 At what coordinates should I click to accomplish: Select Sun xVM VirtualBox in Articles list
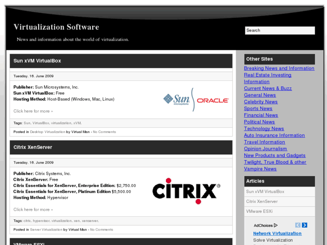[x=279, y=192]
